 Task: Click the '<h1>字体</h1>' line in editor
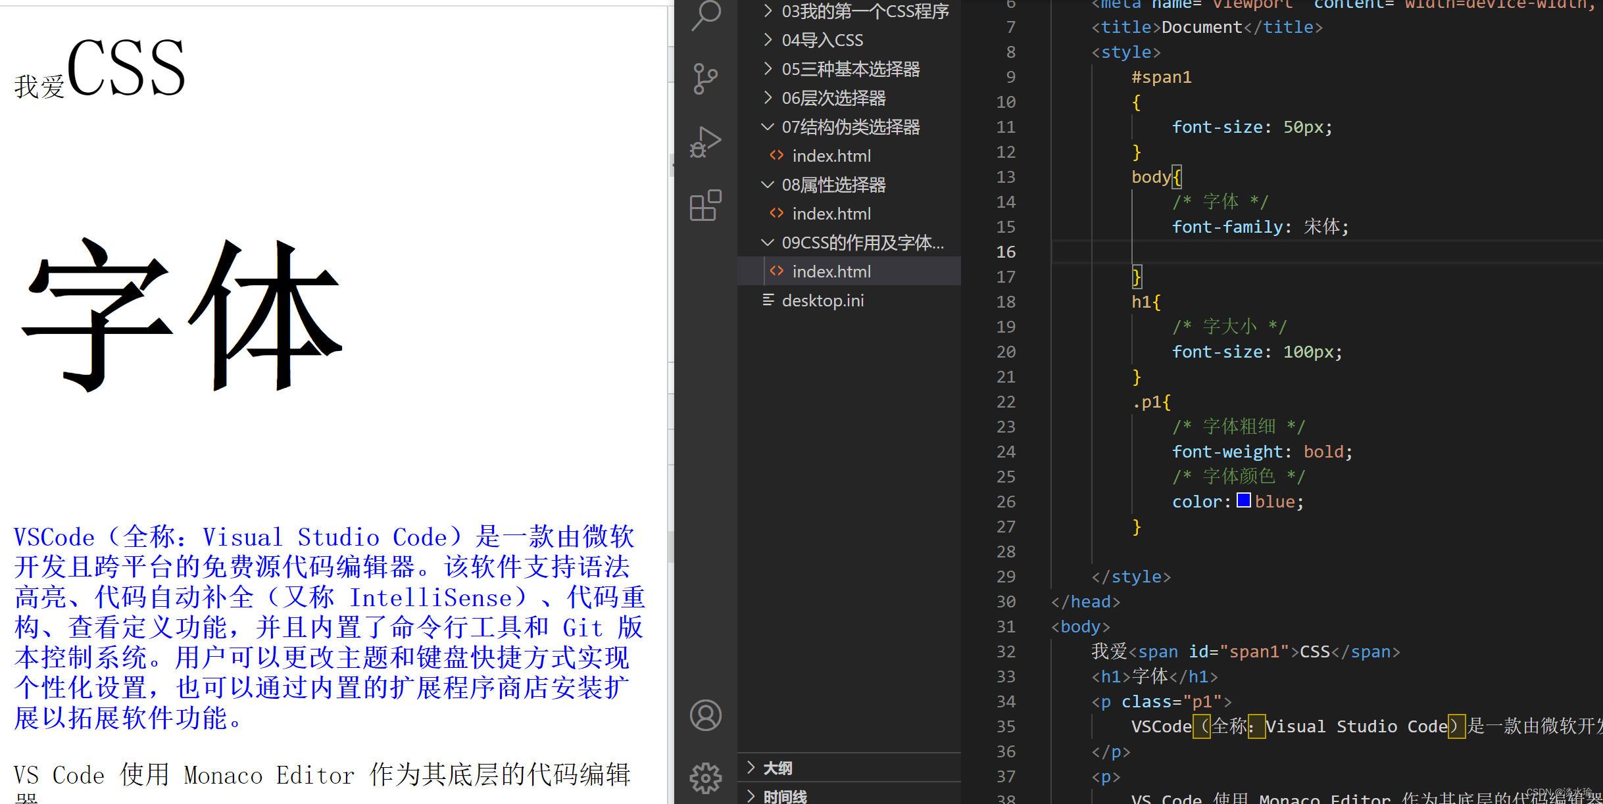[x=1154, y=676]
